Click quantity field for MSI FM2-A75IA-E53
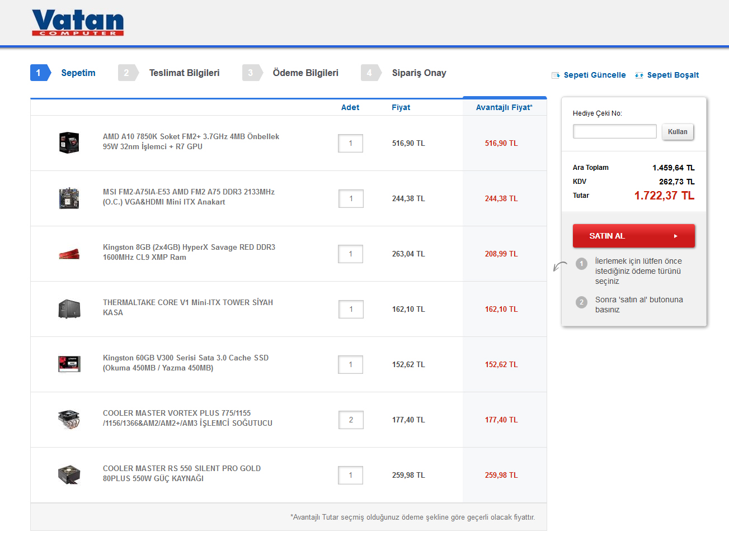The height and width of the screenshot is (537, 729). 351,198
